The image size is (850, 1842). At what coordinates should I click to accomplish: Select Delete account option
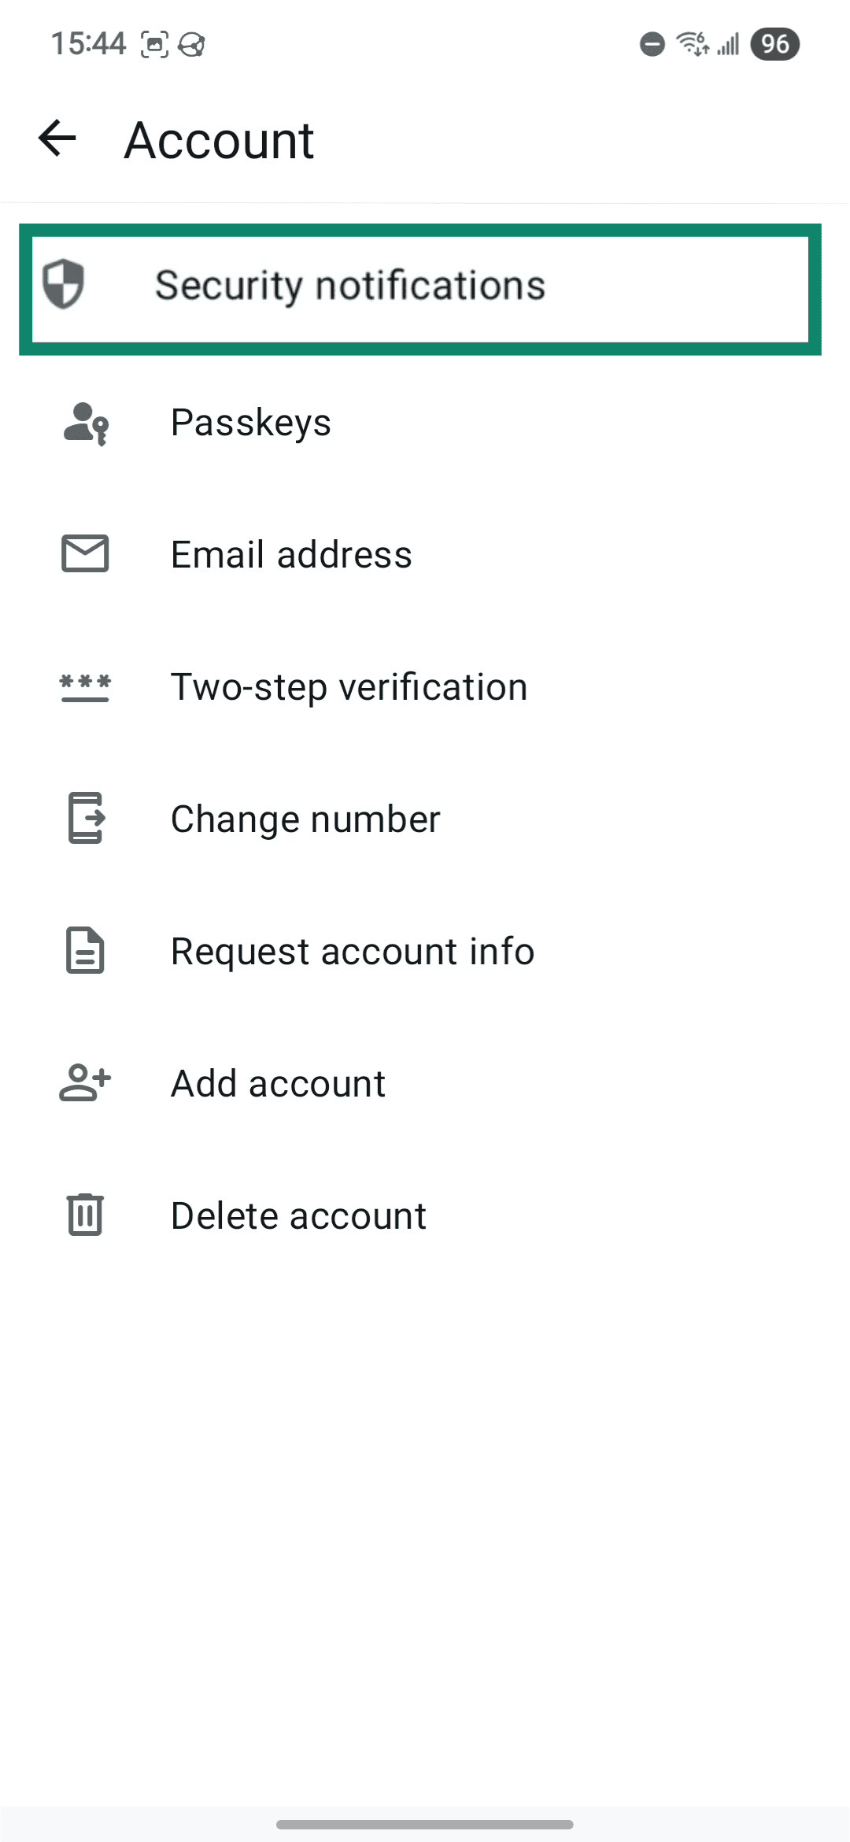click(297, 1215)
